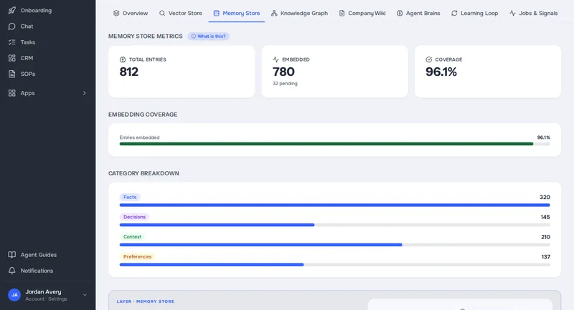Click the Knowledge Graph nodes icon

pyautogui.click(x=274, y=13)
